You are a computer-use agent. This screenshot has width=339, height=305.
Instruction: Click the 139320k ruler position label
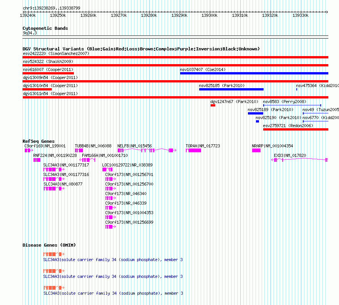click(x=270, y=15)
